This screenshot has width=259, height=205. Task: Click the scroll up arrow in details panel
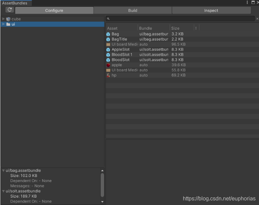tap(102, 171)
